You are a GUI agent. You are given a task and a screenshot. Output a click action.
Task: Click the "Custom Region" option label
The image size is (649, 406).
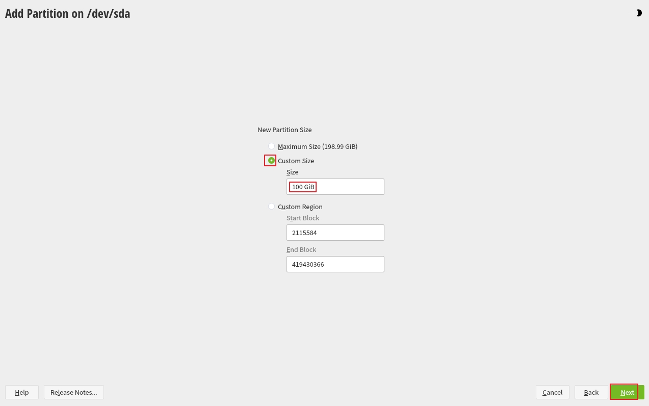point(300,207)
